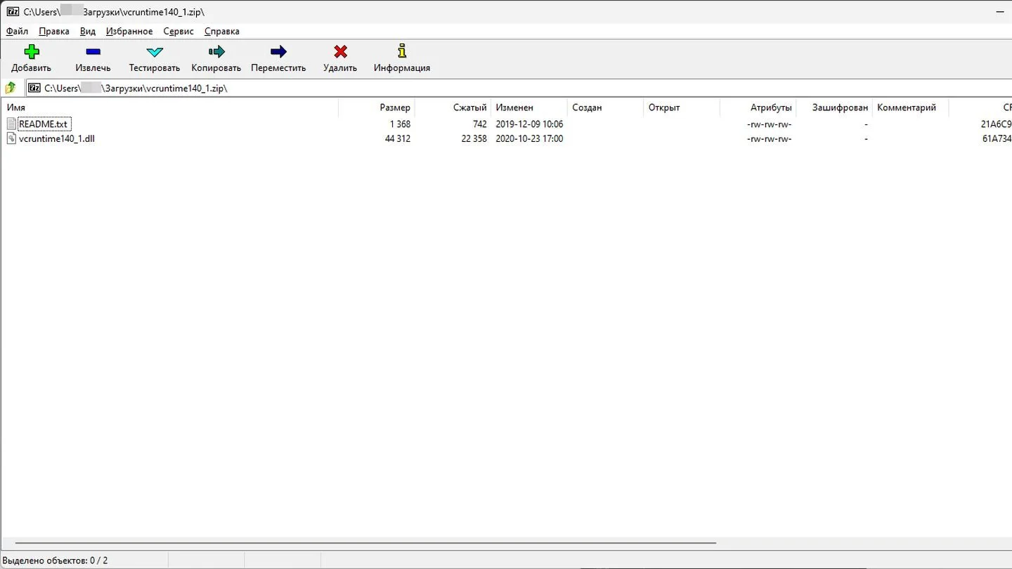
Task: Open the Избранное menu
Action: [x=129, y=31]
